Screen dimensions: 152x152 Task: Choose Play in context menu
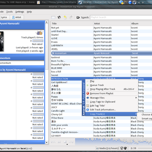pyautogui.click(x=112, y=81)
